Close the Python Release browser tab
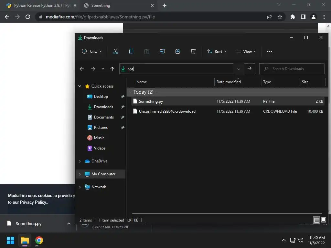This screenshot has height=248, width=331. point(75,5)
